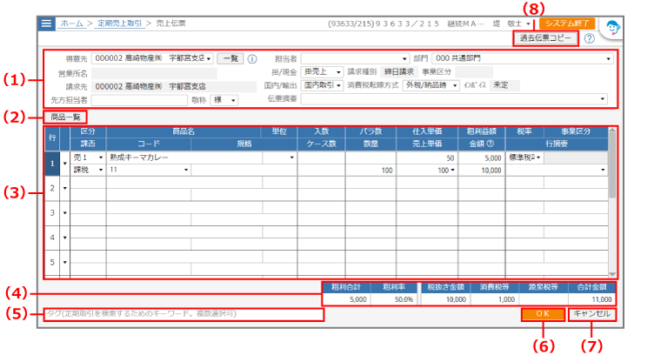Click the scrollbar down arrow
Viewport: 661px width, 362px height.
[x=612, y=275]
